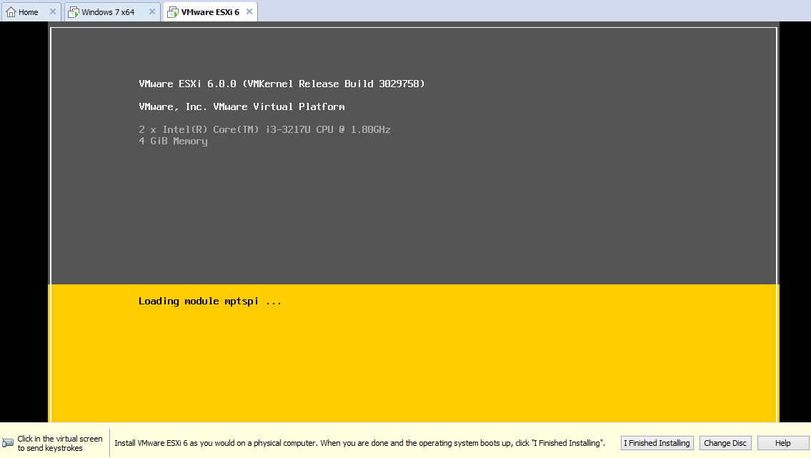Open the Windows 7 x64 tab
Image resolution: width=811 pixels, height=458 pixels.
point(108,12)
